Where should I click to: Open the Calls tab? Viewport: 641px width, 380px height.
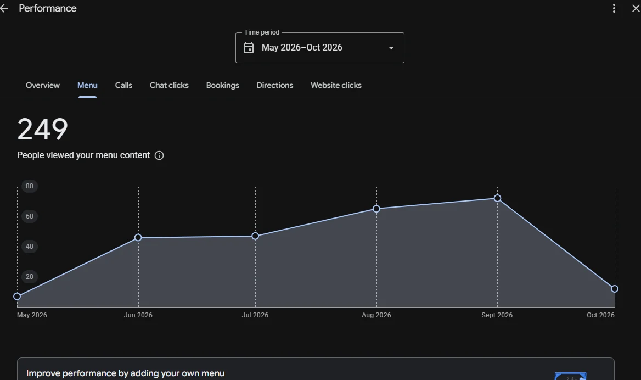tap(123, 85)
